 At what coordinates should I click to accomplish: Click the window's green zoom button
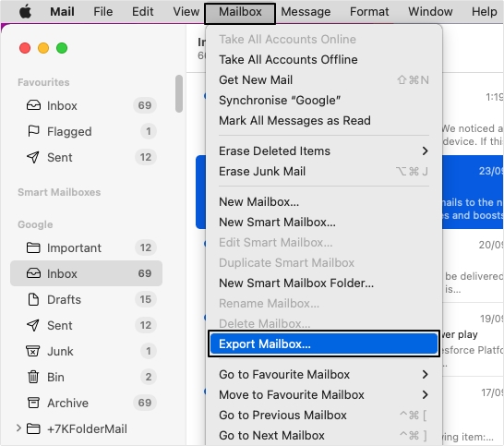pyautogui.click(x=62, y=48)
